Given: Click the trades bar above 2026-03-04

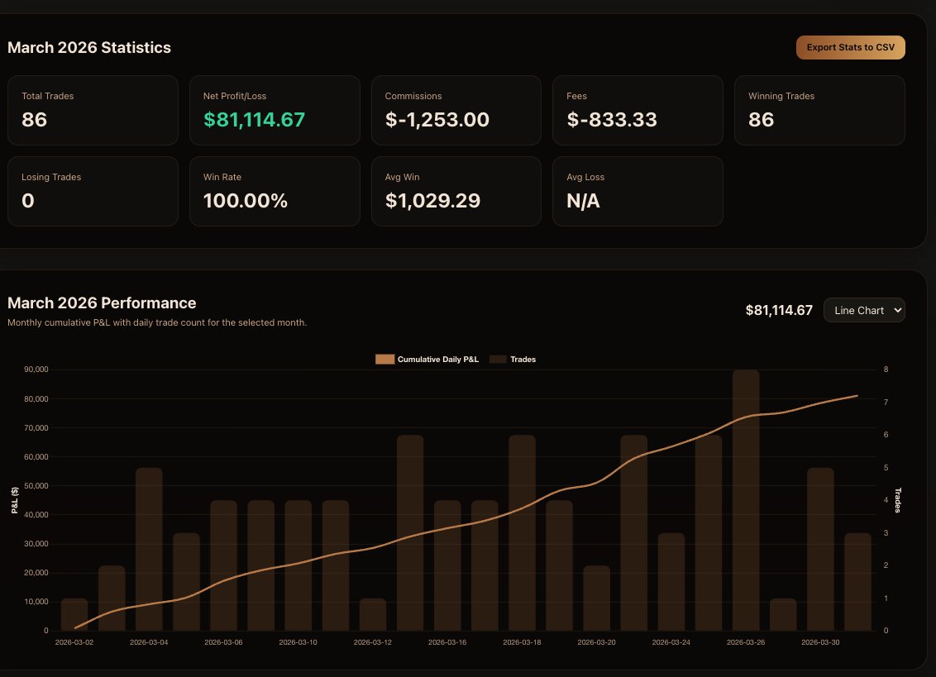Looking at the screenshot, I should (149, 549).
